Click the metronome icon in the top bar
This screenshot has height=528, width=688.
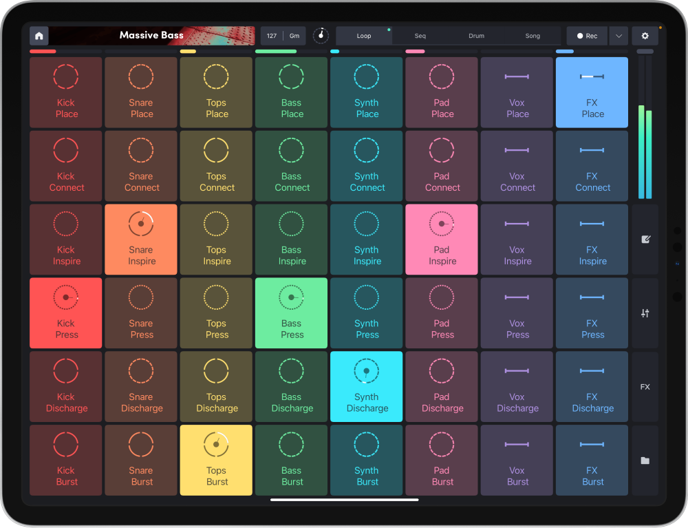[321, 35]
